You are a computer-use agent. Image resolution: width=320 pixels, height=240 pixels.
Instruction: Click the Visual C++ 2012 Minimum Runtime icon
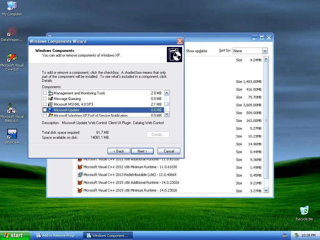click(80, 167)
